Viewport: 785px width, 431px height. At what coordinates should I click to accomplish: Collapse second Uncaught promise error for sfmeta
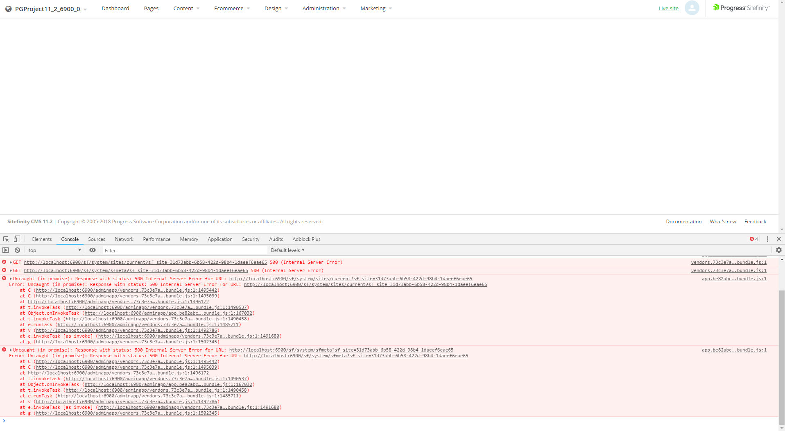pos(11,350)
